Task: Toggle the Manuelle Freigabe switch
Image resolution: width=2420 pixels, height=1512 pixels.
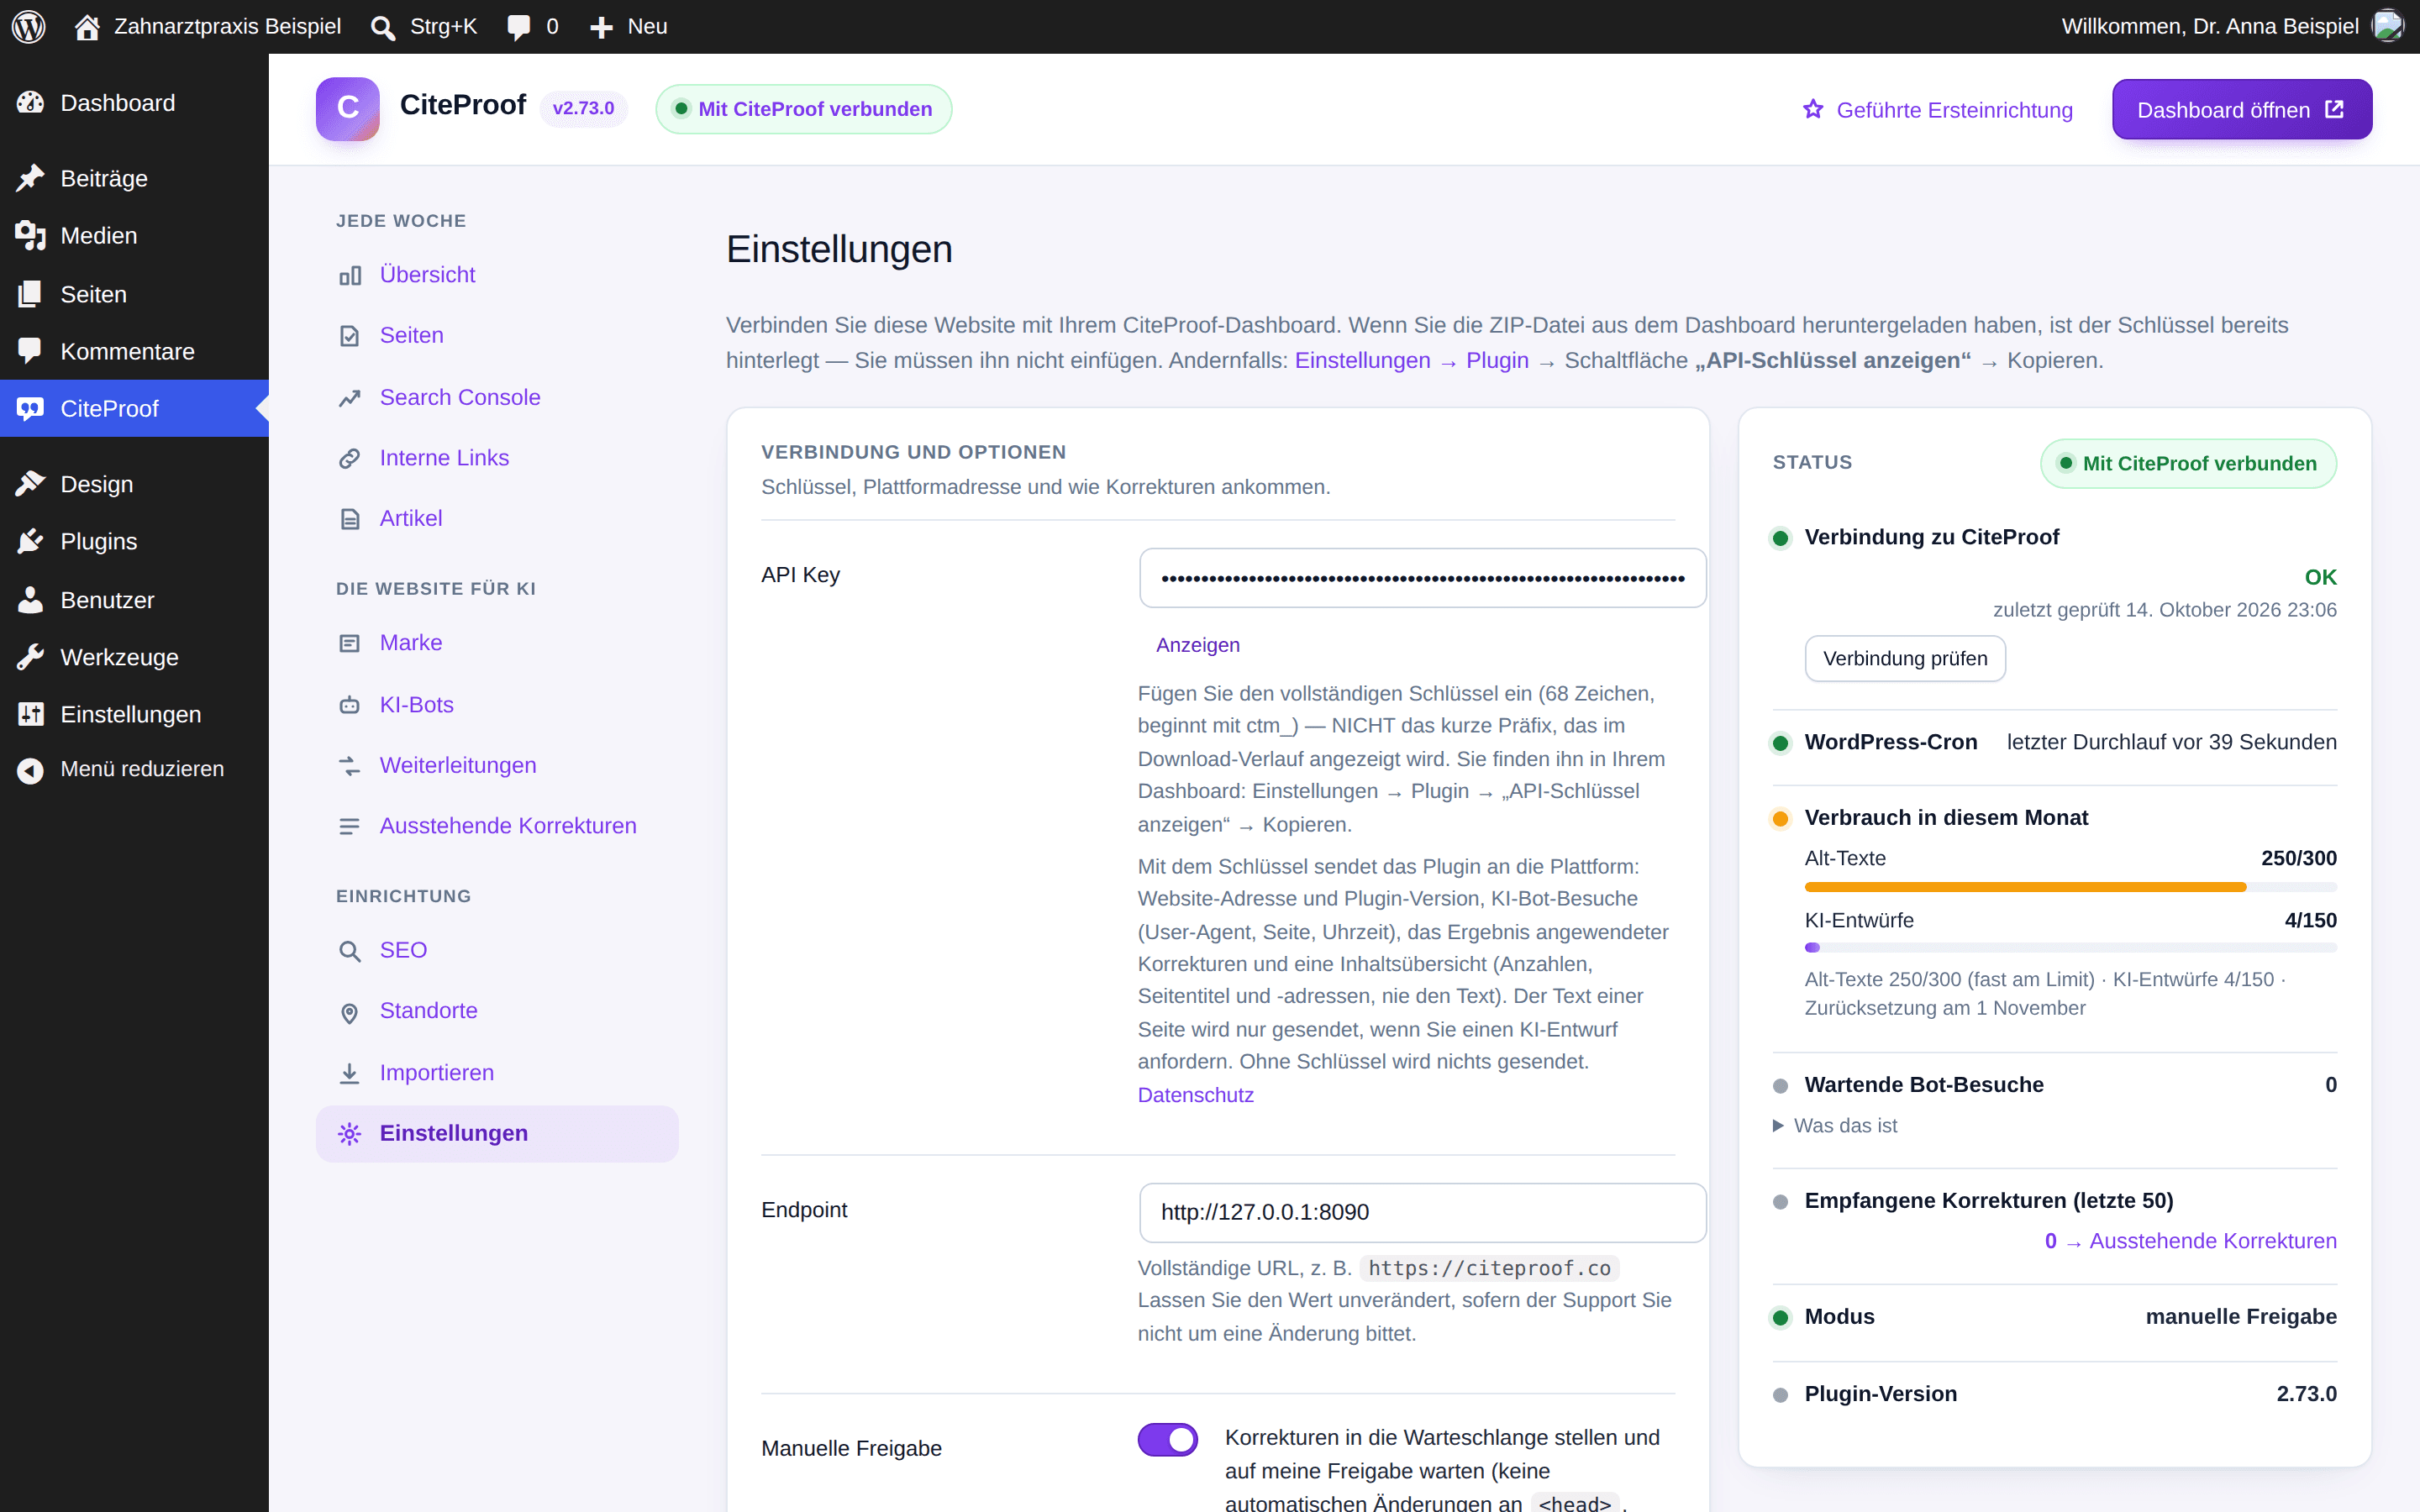Action: tap(1167, 1439)
